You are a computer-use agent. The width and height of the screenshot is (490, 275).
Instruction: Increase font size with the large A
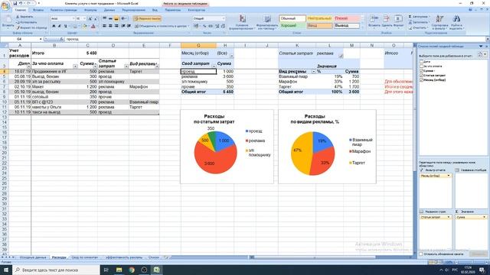[90, 18]
